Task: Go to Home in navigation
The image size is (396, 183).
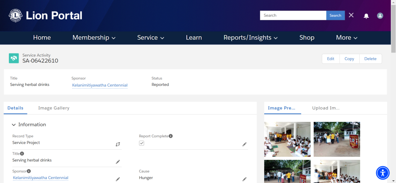Action: (x=42, y=38)
